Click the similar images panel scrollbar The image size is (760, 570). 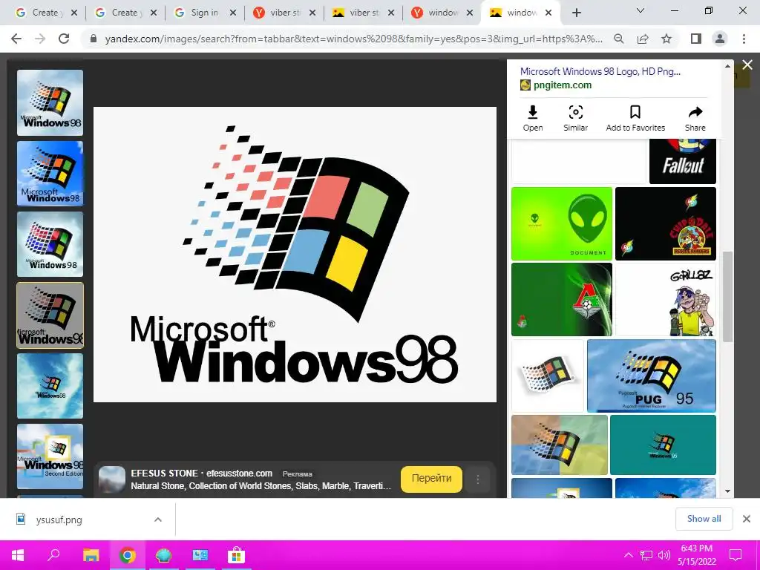(727, 297)
